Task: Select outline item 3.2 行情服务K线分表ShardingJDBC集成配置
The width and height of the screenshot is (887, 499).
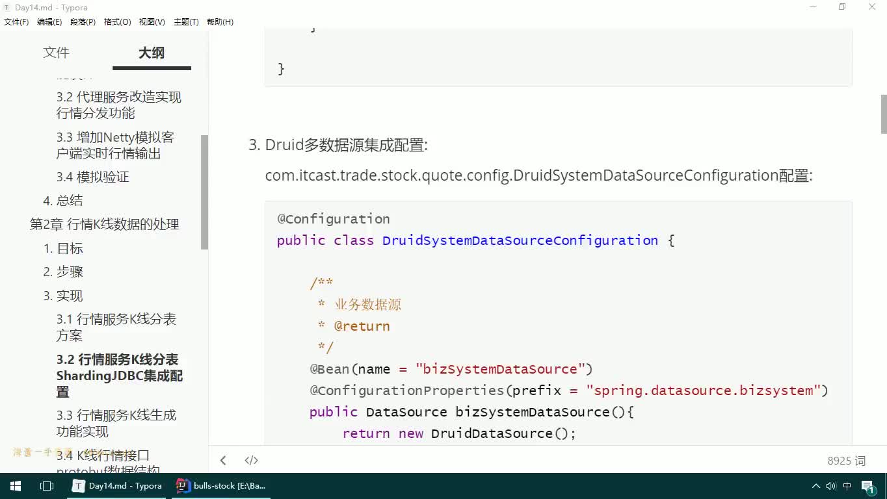Action: coord(120,376)
